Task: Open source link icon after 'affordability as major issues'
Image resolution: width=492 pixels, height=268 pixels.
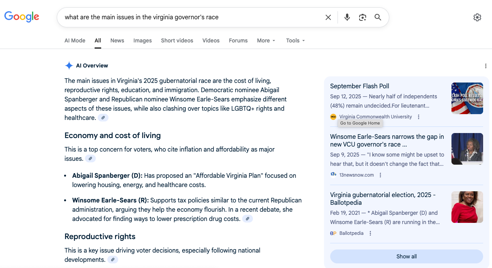Action: coord(90,159)
